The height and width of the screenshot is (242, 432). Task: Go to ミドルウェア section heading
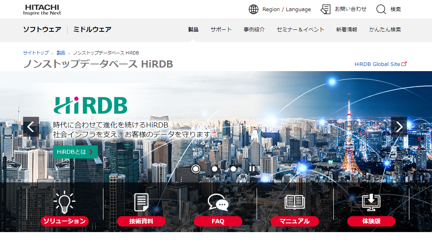coord(92,29)
